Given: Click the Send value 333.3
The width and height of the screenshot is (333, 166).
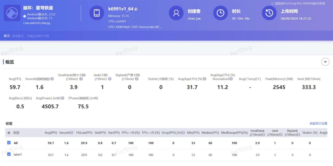Looking at the screenshot, I should [x=309, y=87].
